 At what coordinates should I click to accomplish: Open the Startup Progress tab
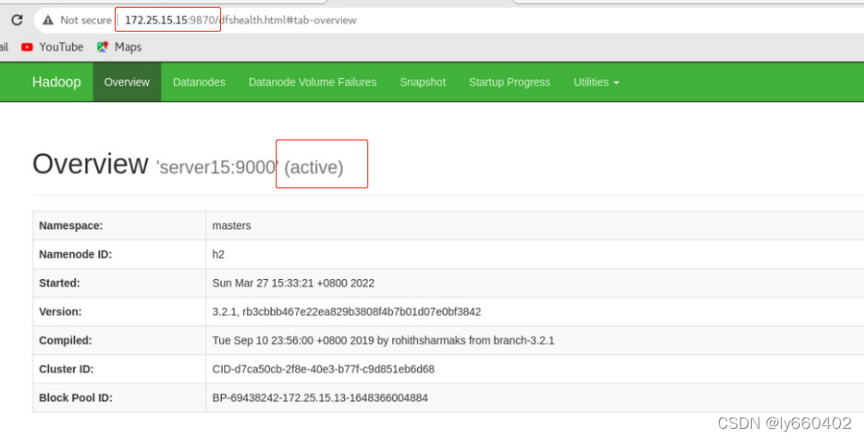tap(509, 82)
